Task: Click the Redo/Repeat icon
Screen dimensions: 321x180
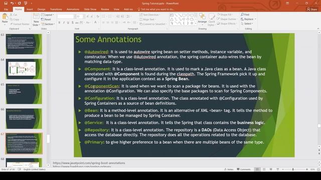Action: (19, 3)
